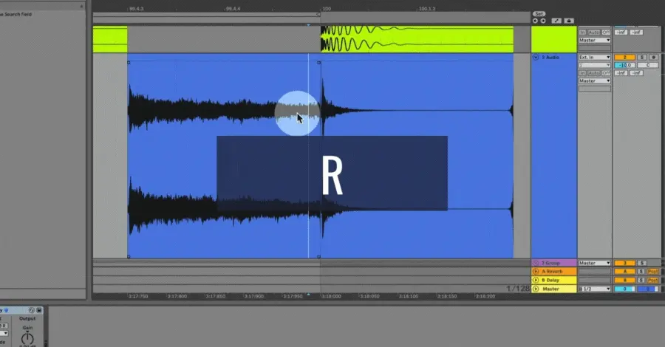This screenshot has height=347, width=665.
Task: Collapse the browser with its top arrow
Action: pos(81,6)
